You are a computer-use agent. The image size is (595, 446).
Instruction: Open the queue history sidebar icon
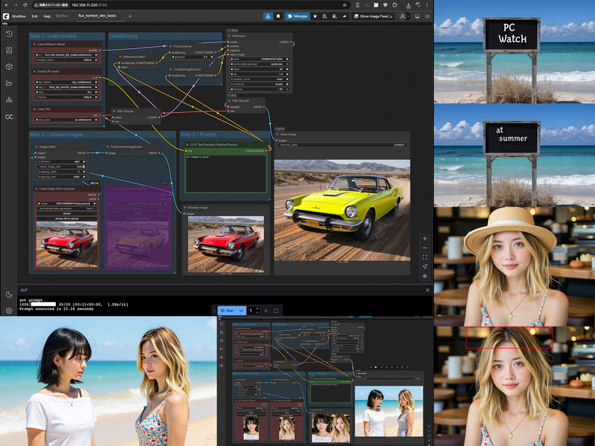(9, 33)
